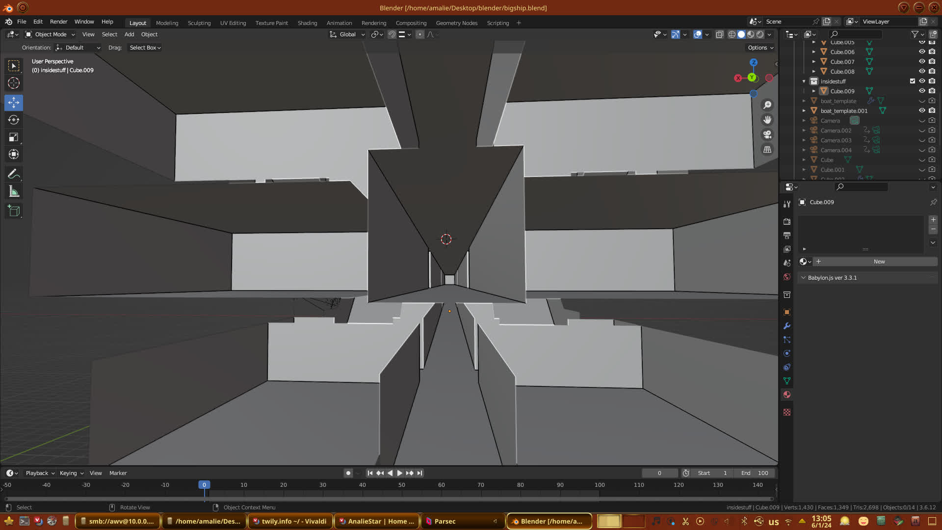Viewport: 942px width, 530px height.
Task: Select the 3D Cursor tool
Action: pos(14,83)
